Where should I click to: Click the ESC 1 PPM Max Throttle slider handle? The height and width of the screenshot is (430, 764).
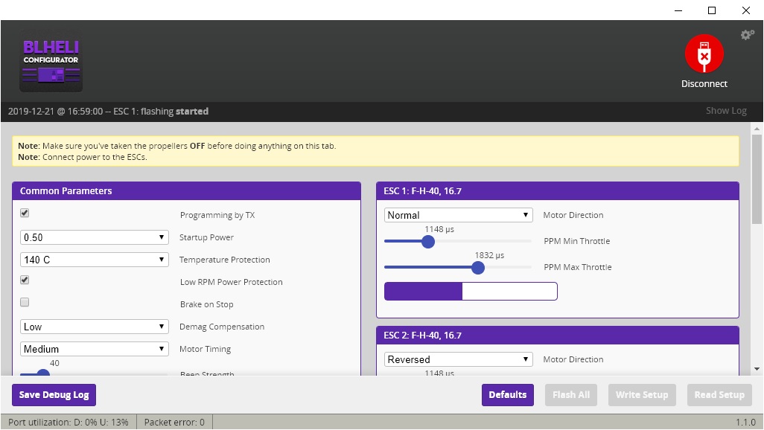(x=478, y=268)
